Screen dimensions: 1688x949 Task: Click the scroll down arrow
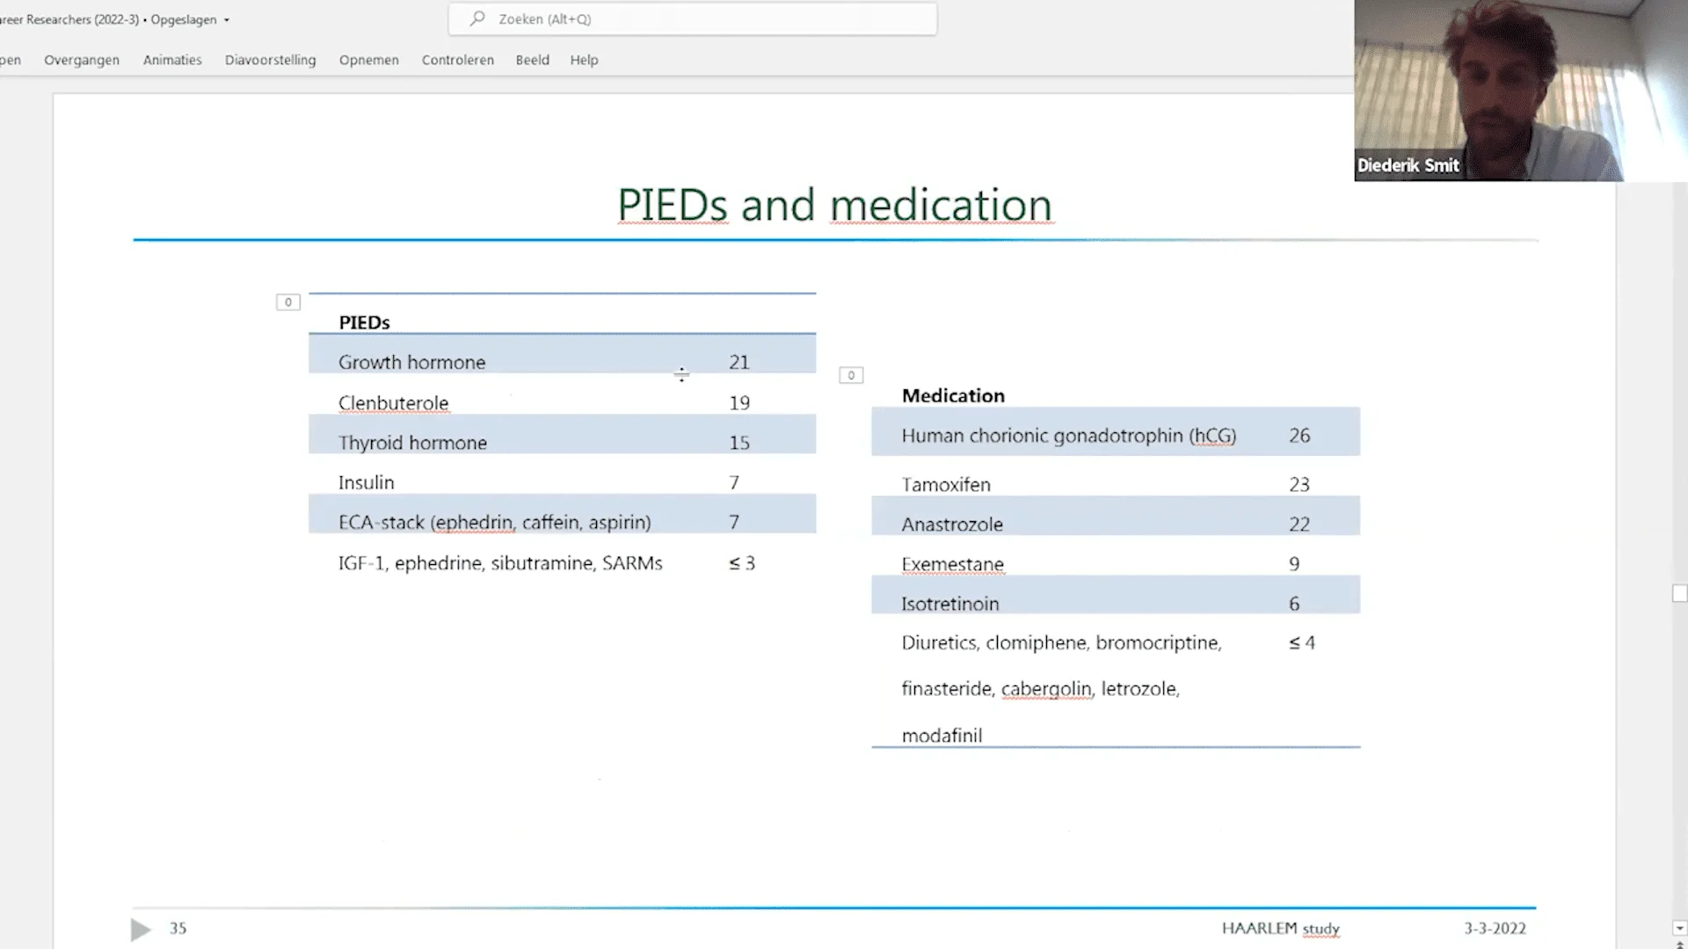click(x=1679, y=928)
